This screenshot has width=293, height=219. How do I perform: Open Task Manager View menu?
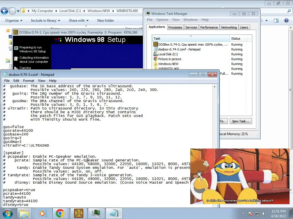coord(176,20)
